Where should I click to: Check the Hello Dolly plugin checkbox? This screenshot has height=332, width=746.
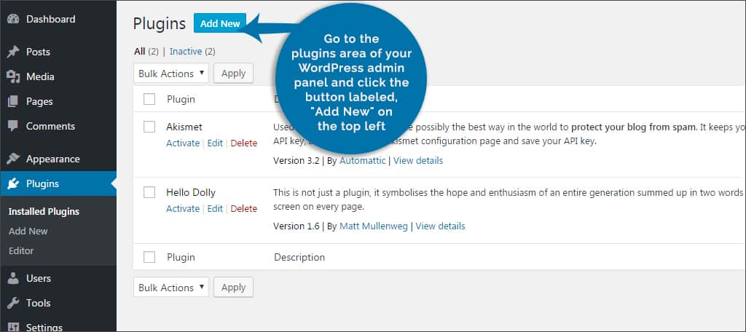point(149,192)
